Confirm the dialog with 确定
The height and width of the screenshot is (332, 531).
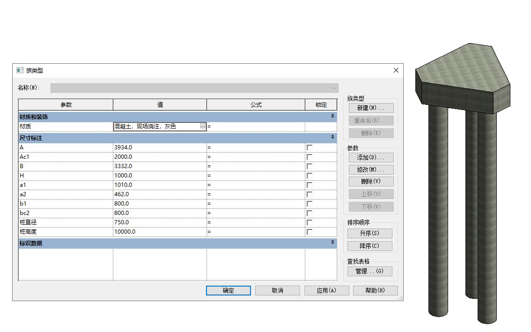coord(228,290)
